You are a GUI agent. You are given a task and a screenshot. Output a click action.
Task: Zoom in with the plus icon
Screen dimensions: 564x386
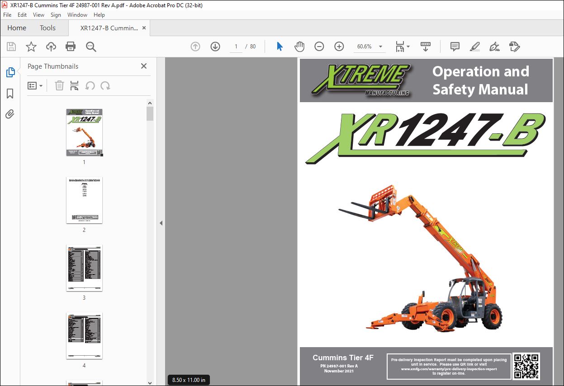(339, 47)
